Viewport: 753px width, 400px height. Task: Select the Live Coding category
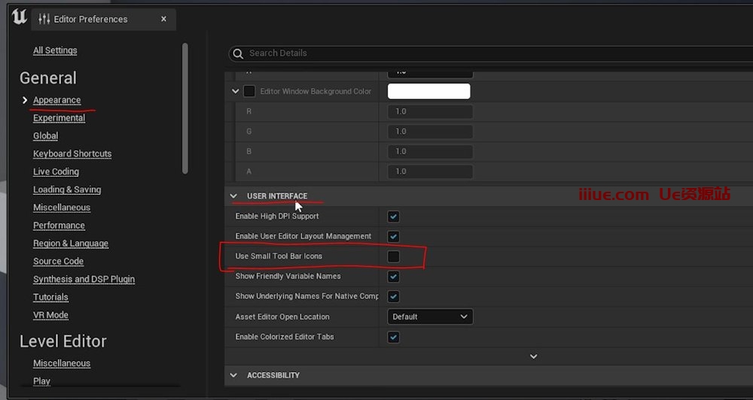tap(56, 171)
